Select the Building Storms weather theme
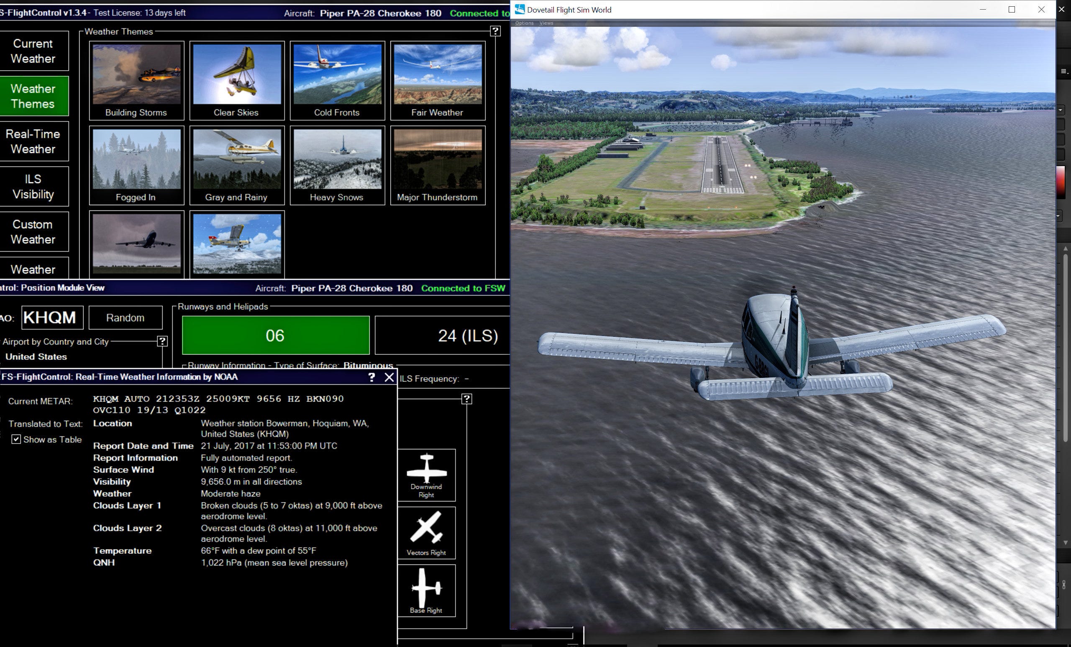This screenshot has height=647, width=1071. [136, 80]
